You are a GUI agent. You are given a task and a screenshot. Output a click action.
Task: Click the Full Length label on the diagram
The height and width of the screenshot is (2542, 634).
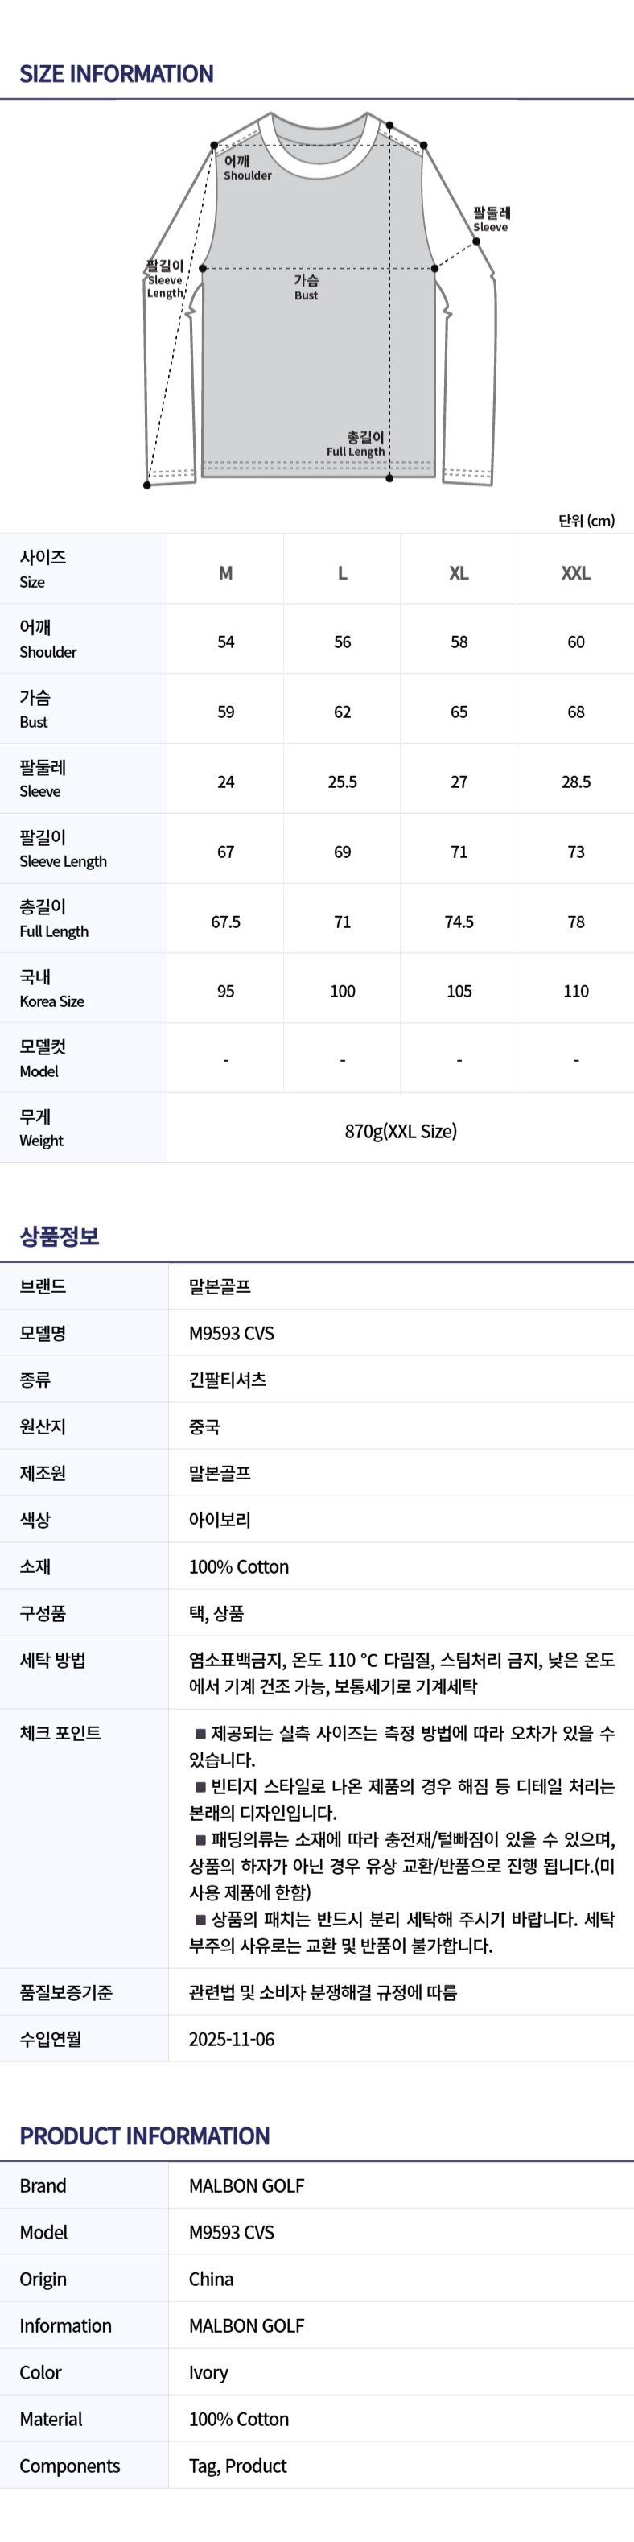[x=356, y=444]
